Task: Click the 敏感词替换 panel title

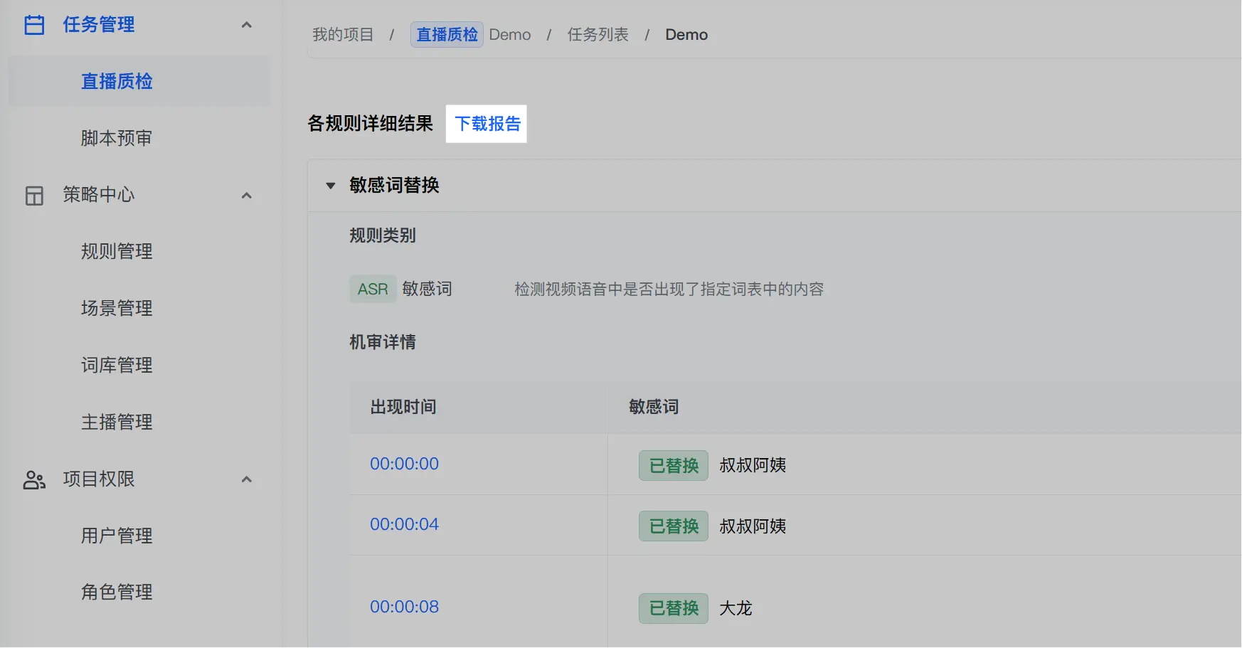Action: click(395, 186)
